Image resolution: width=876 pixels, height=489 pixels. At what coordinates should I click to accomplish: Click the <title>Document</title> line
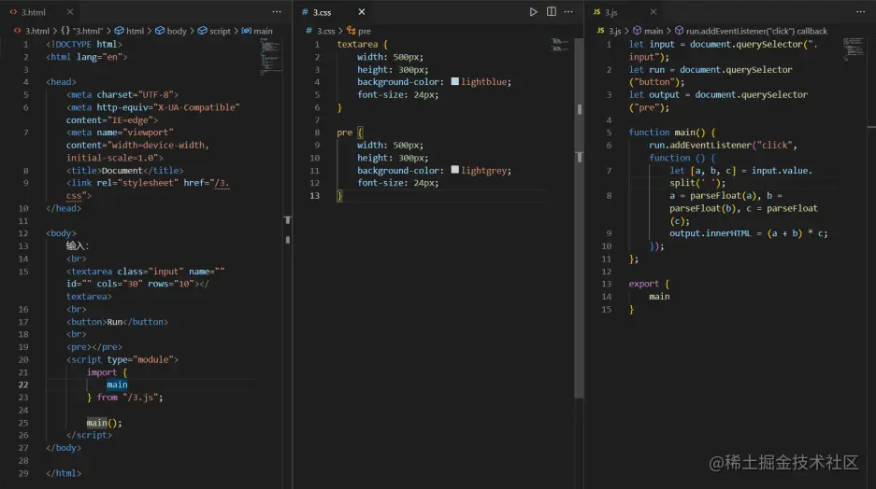tap(124, 171)
